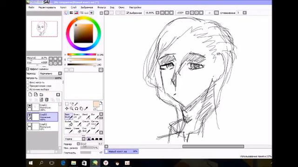Select the rectangular selection tool
Image resolution: width=298 pixels, height=167 pixels.
click(67, 104)
